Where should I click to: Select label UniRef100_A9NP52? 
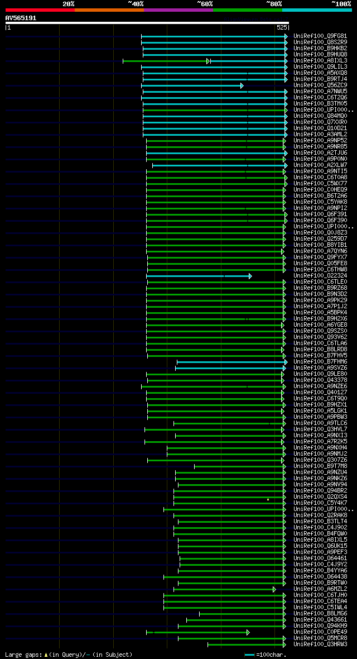click(x=320, y=140)
